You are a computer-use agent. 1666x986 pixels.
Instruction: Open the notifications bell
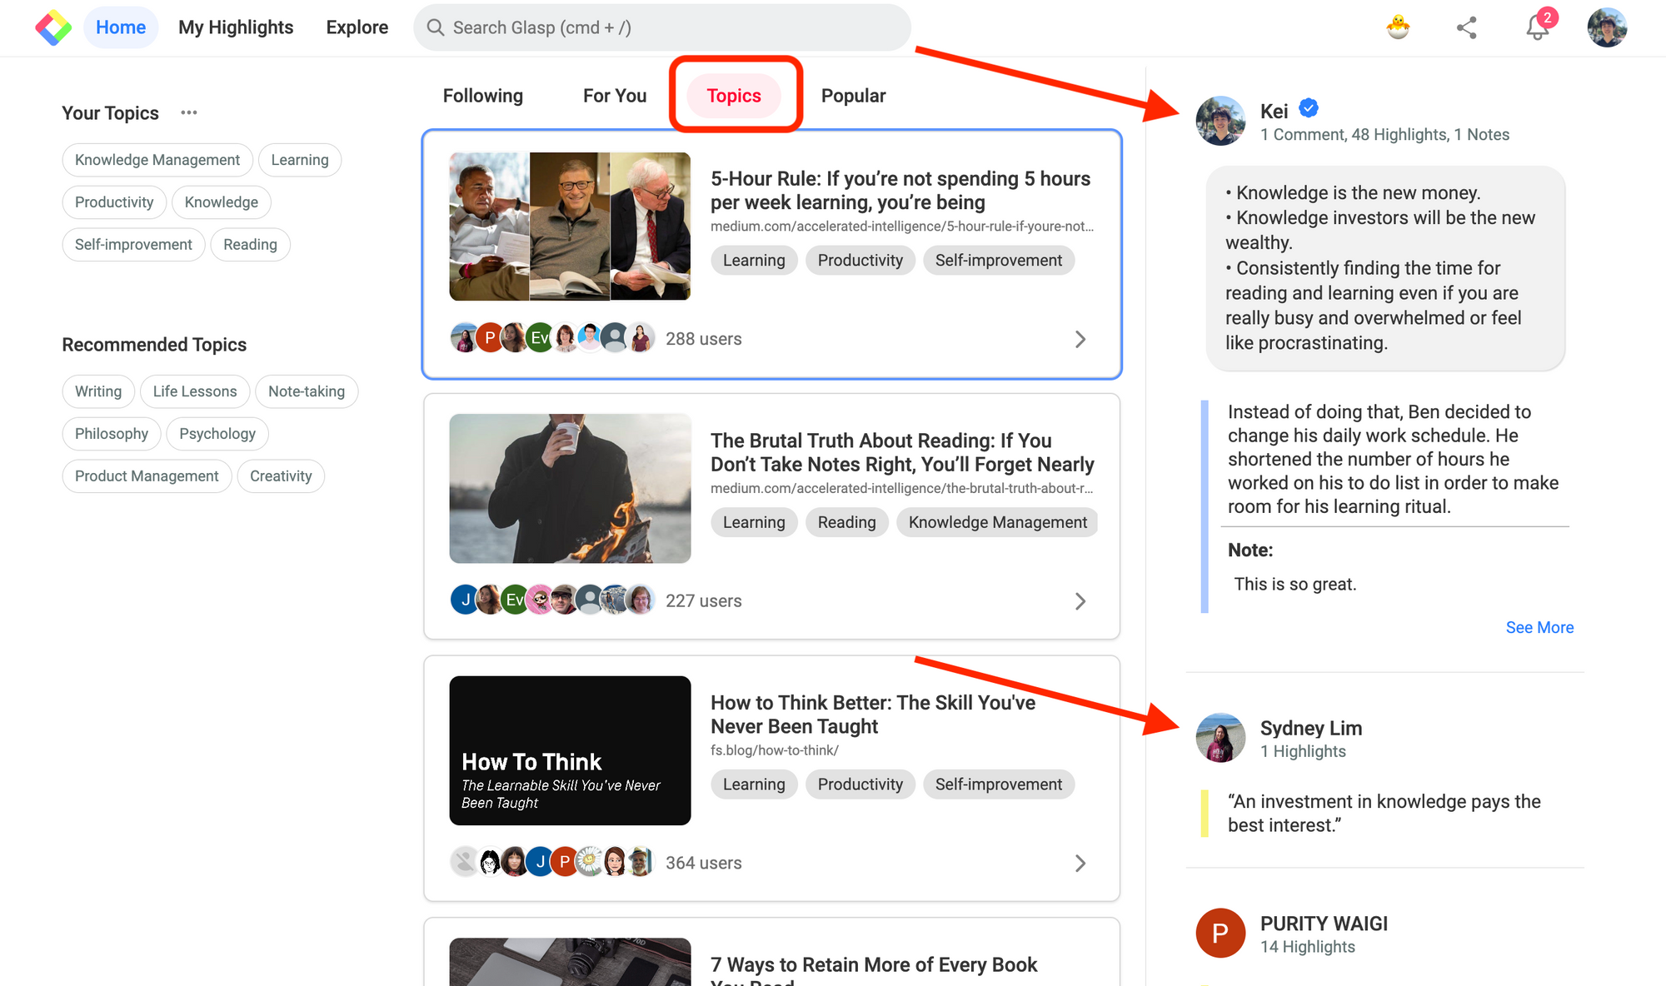[1537, 27]
